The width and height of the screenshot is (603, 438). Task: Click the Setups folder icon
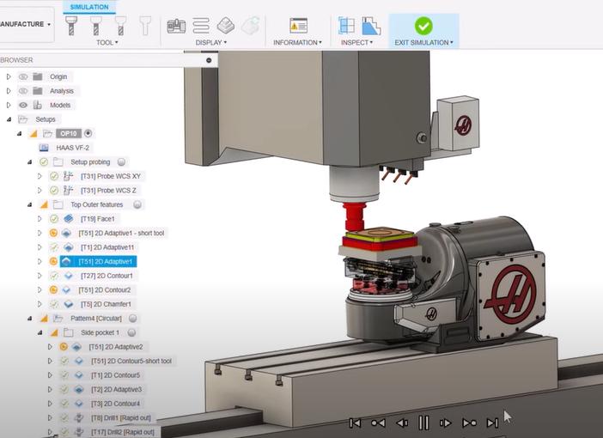(23, 119)
